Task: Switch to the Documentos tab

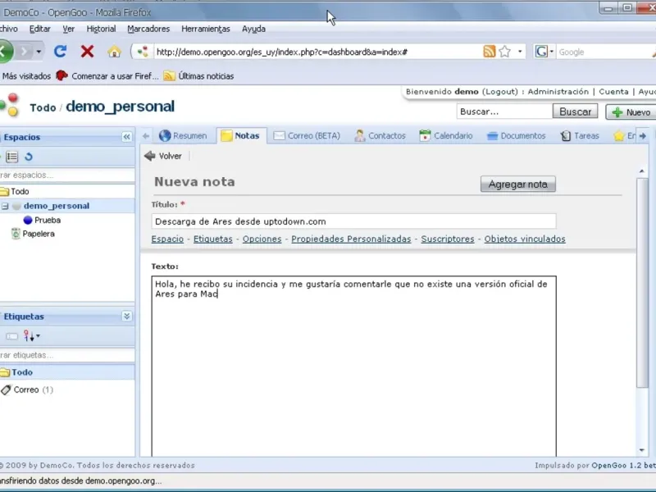Action: 517,135
